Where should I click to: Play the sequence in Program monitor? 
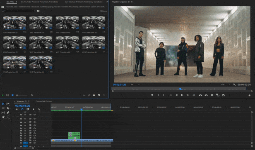[x=182, y=95]
